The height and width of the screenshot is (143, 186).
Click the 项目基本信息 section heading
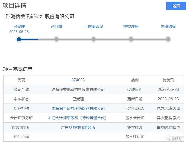[18, 69]
